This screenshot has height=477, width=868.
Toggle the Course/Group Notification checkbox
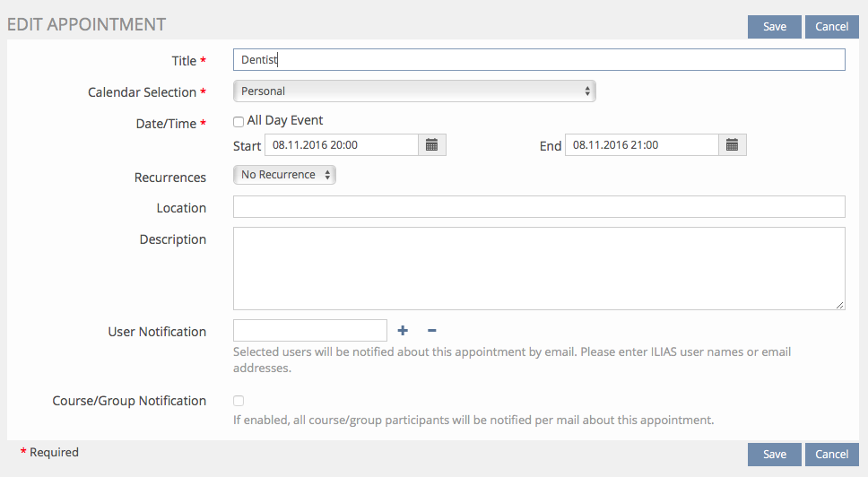coord(239,401)
